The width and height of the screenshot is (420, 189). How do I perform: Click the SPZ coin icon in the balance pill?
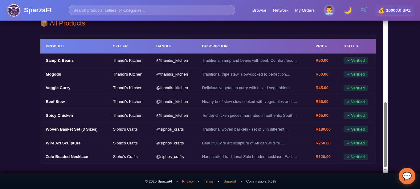(381, 10)
